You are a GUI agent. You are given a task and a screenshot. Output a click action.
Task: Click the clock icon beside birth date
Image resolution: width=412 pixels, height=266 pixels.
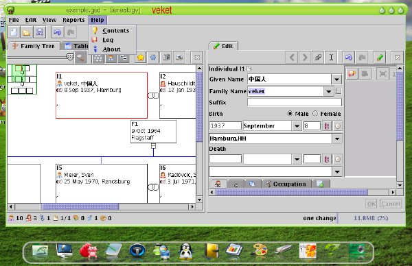click(x=338, y=126)
